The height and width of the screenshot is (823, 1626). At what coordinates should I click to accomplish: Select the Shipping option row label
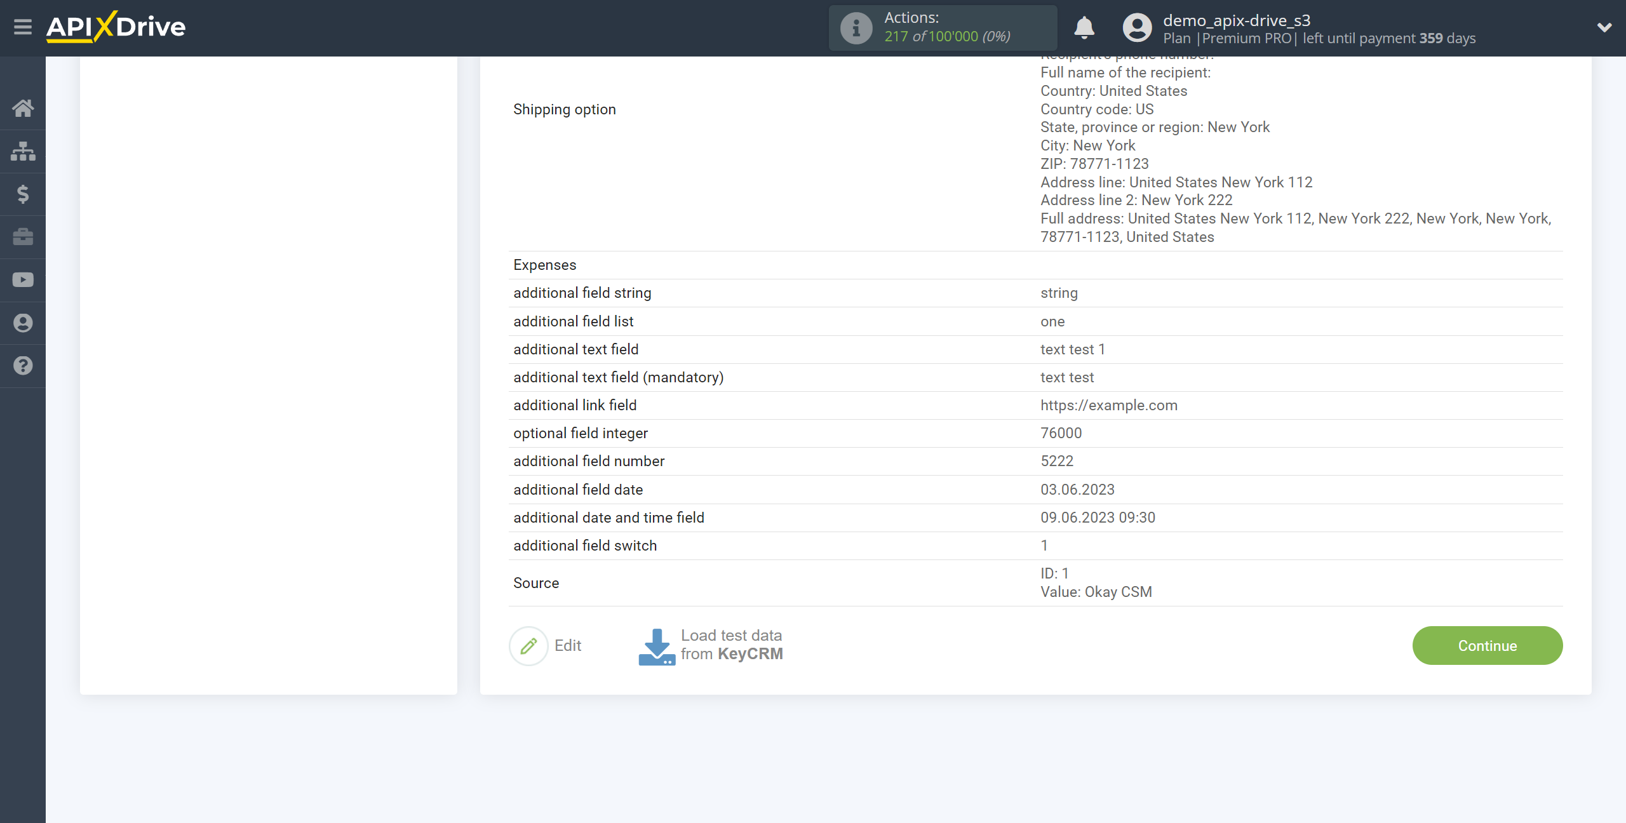565,109
